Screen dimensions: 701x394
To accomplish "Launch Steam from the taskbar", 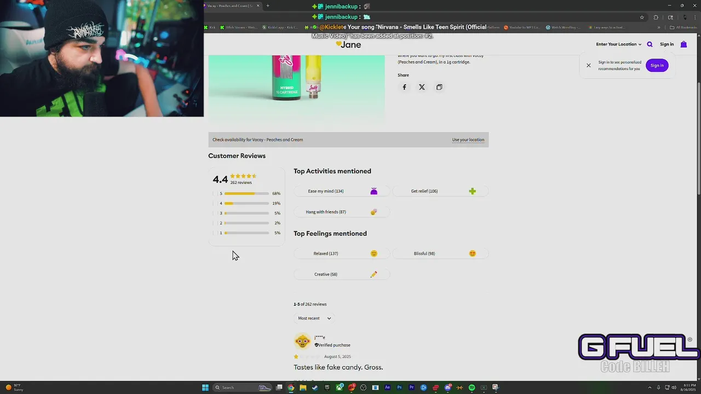I will pyautogui.click(x=315, y=387).
